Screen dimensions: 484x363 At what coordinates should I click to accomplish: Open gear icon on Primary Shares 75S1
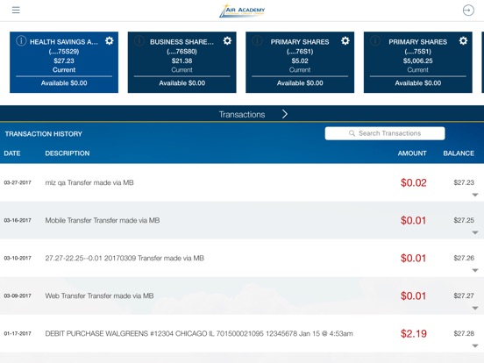(463, 40)
